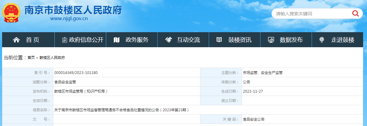The width and height of the screenshot is (367, 126).
Task: Click the clipboard icon beside 政府信息公开
Action: tap(64, 40)
